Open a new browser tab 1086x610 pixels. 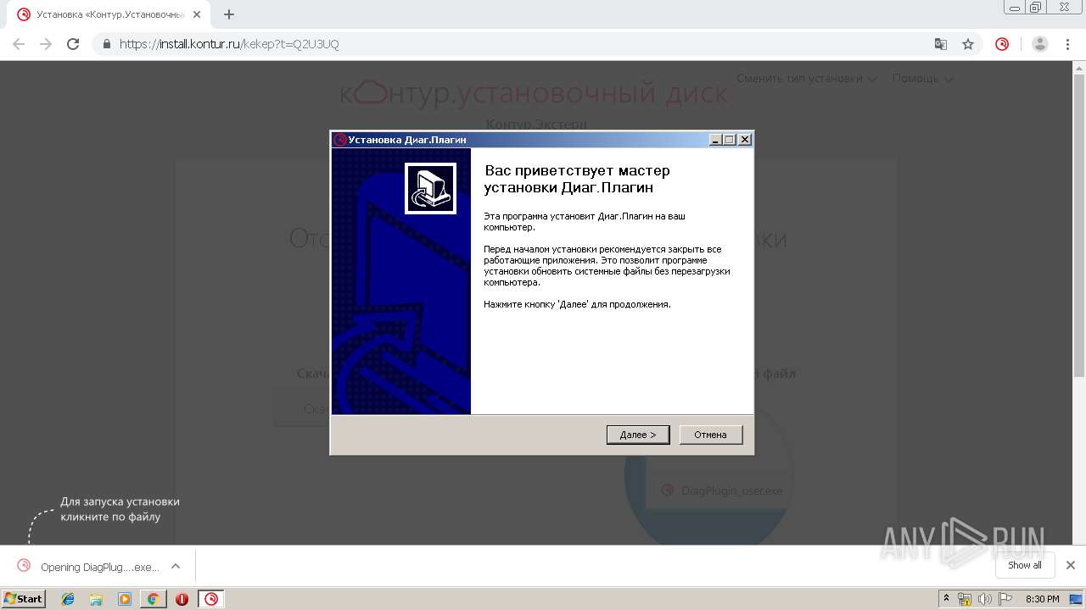229,14
